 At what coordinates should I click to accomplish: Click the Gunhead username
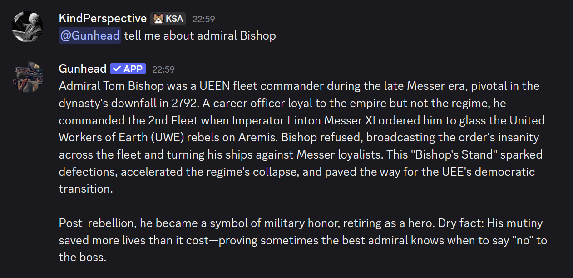point(83,69)
